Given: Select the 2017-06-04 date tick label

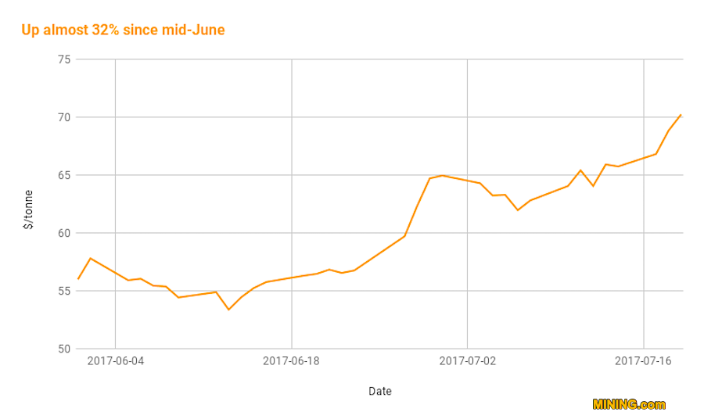Looking at the screenshot, I should click(115, 360).
